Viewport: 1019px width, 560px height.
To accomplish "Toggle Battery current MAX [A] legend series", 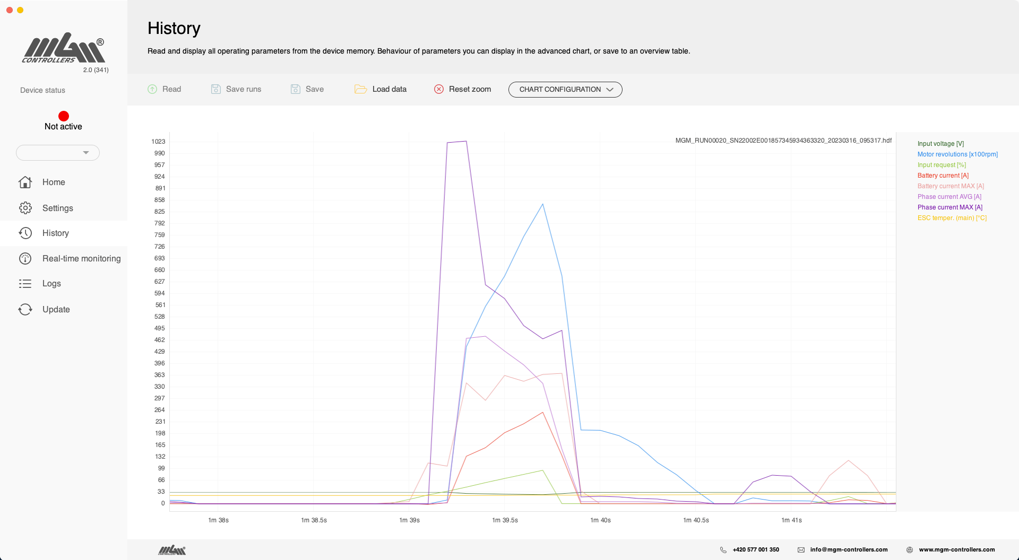I will pyautogui.click(x=951, y=186).
